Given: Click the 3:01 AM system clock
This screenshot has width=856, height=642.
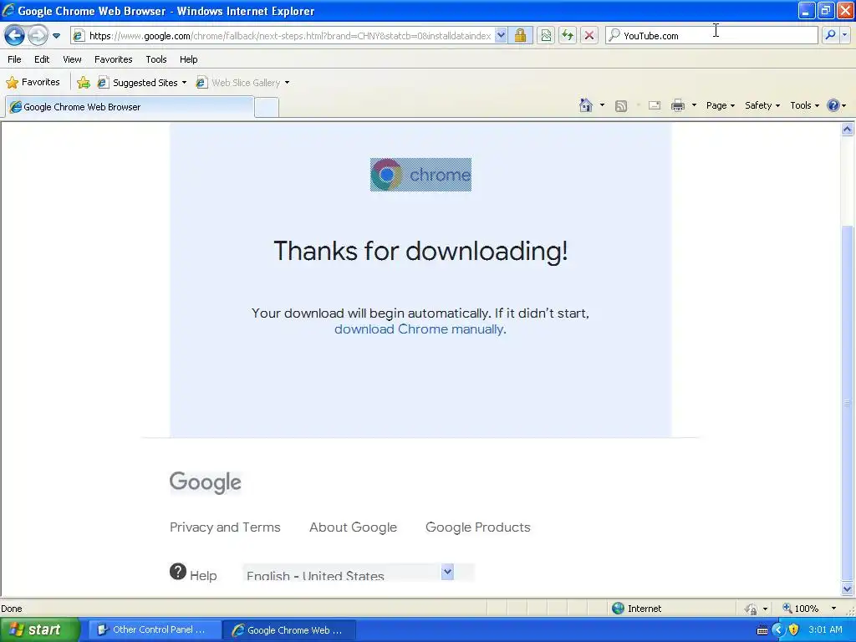Looking at the screenshot, I should [x=825, y=630].
